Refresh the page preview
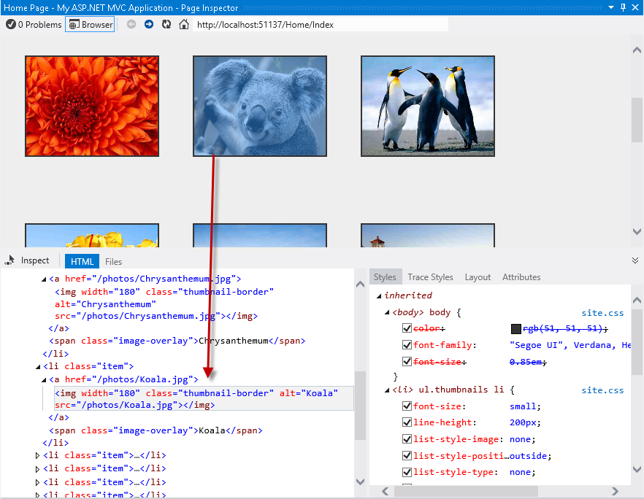644x499 pixels. click(x=166, y=23)
